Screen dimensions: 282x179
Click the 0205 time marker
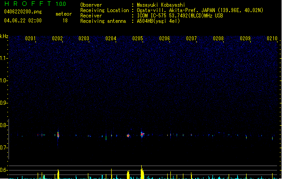[x=138, y=38]
